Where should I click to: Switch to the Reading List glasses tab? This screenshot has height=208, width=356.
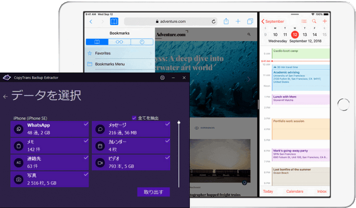coord(120,42)
